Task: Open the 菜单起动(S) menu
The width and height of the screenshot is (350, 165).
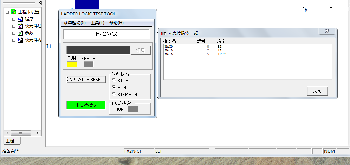Action: 74,23
